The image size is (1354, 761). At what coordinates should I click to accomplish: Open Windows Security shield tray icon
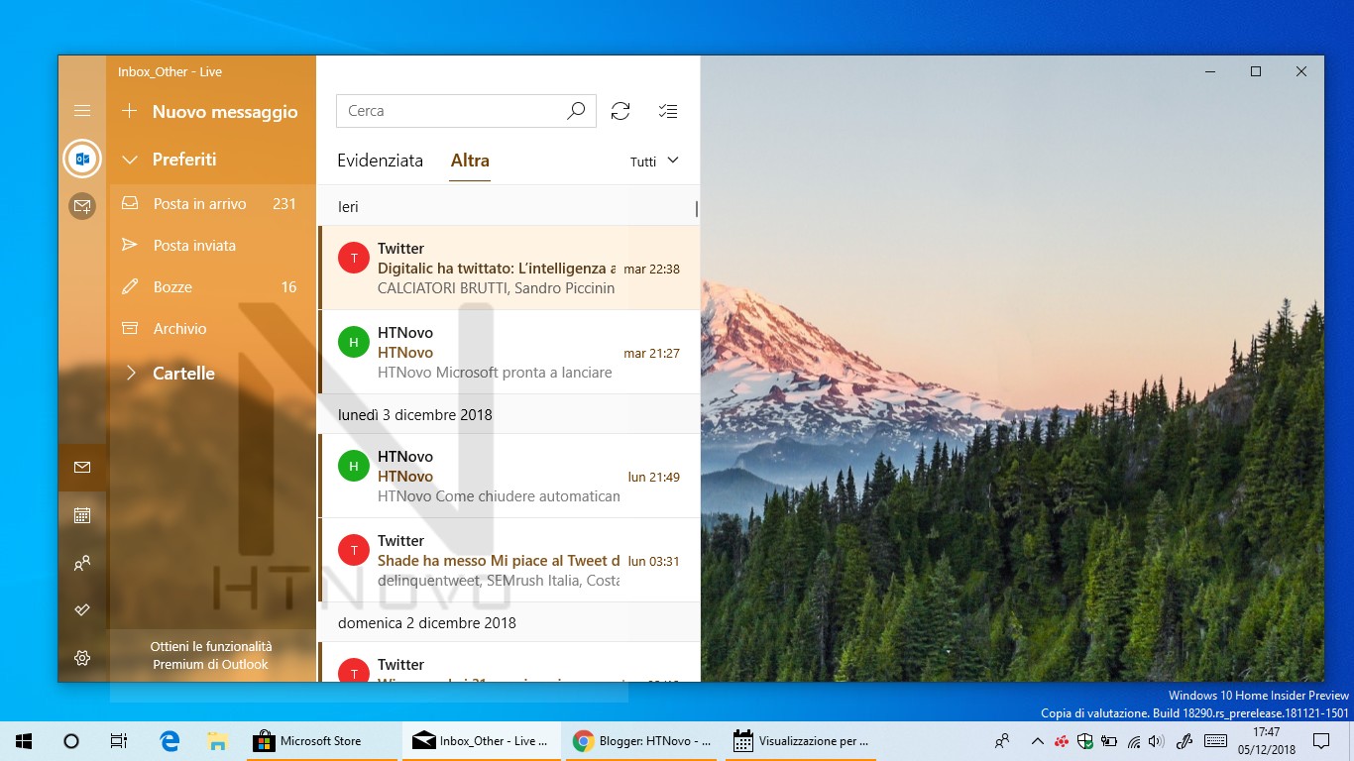1085,741
